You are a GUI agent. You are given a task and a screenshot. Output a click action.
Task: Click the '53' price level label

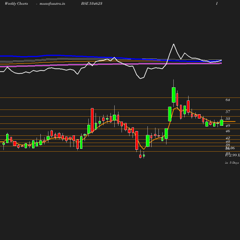(x=228, y=119)
